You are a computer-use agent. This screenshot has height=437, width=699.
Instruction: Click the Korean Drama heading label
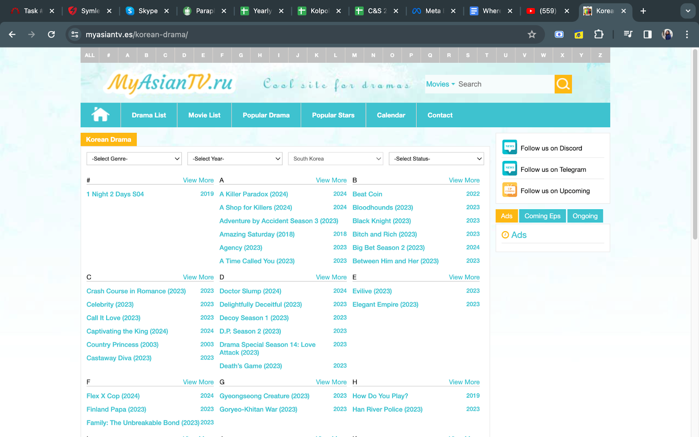(108, 139)
